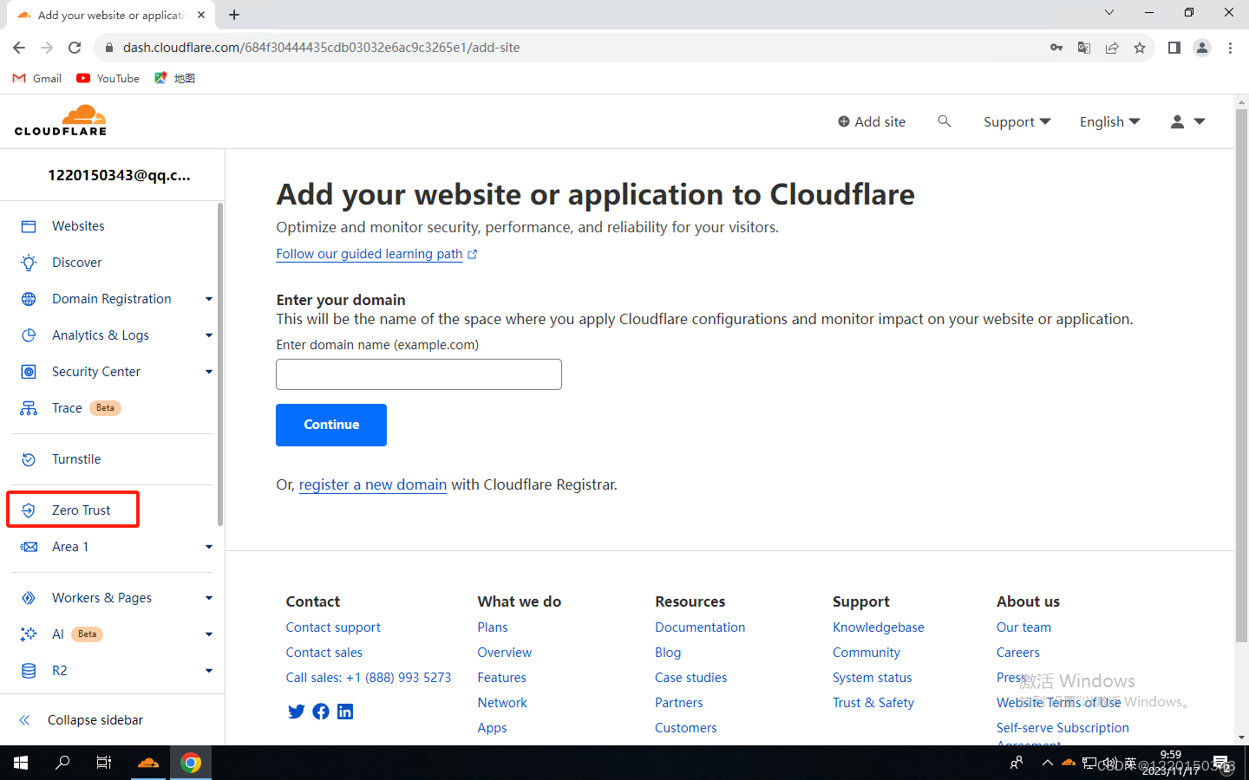The image size is (1249, 780).
Task: Click the Trace network icon
Action: pos(29,408)
